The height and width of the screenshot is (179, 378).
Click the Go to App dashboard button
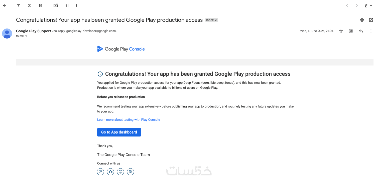[119, 132]
